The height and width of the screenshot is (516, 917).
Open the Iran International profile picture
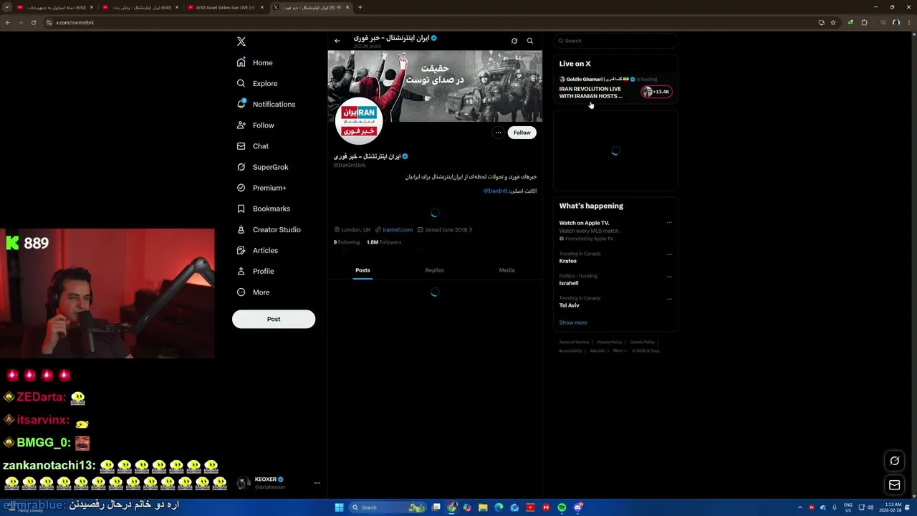pyautogui.click(x=359, y=121)
